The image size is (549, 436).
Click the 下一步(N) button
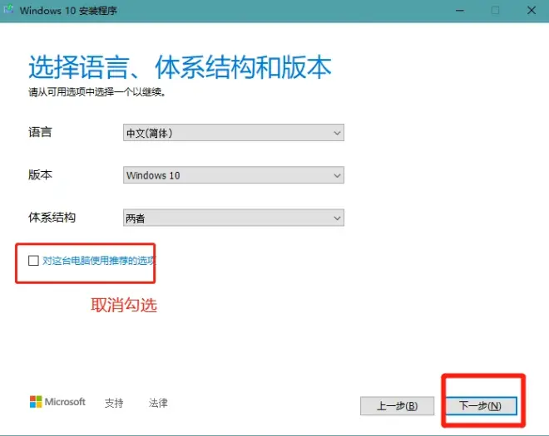481,406
